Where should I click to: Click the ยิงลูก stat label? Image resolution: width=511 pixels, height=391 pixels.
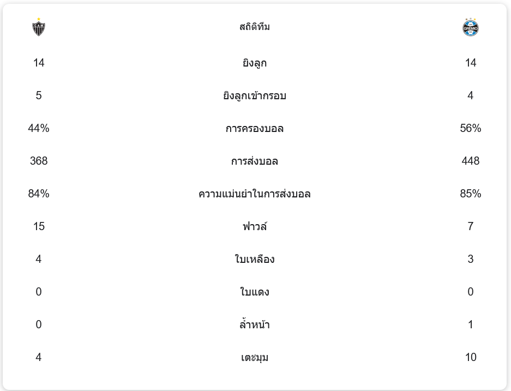255,63
